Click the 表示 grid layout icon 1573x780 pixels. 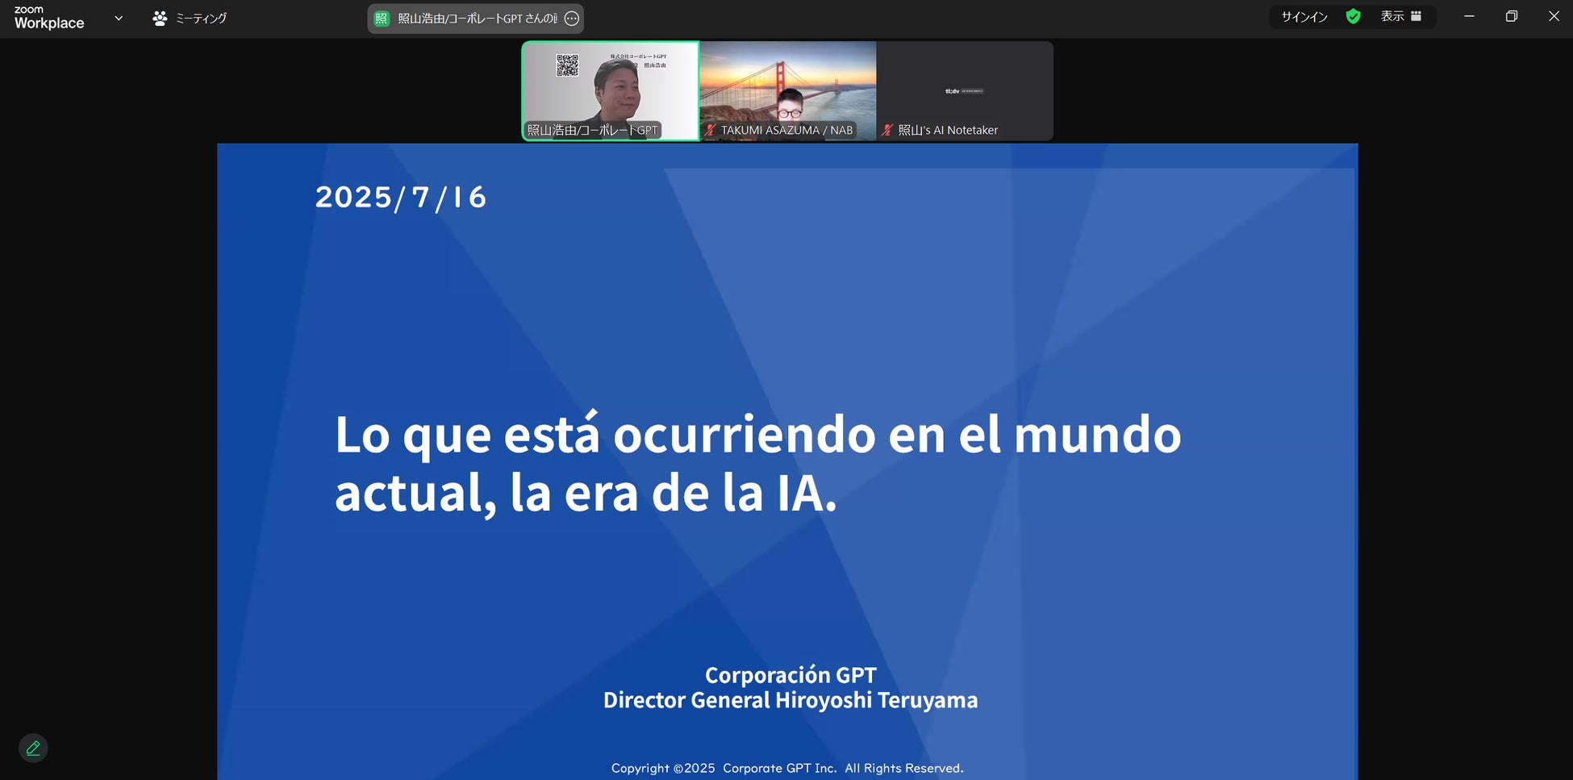[x=1416, y=16]
